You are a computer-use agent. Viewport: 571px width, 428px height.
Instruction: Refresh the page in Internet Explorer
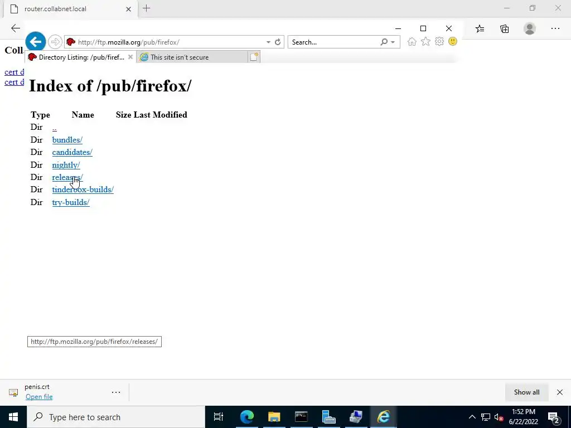(278, 42)
